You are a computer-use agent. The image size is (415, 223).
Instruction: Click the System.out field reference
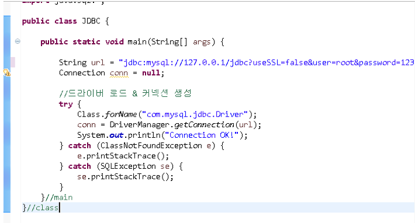point(116,135)
